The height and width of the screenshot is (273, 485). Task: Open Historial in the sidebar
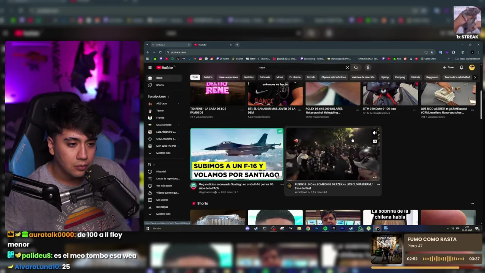tap(165, 171)
